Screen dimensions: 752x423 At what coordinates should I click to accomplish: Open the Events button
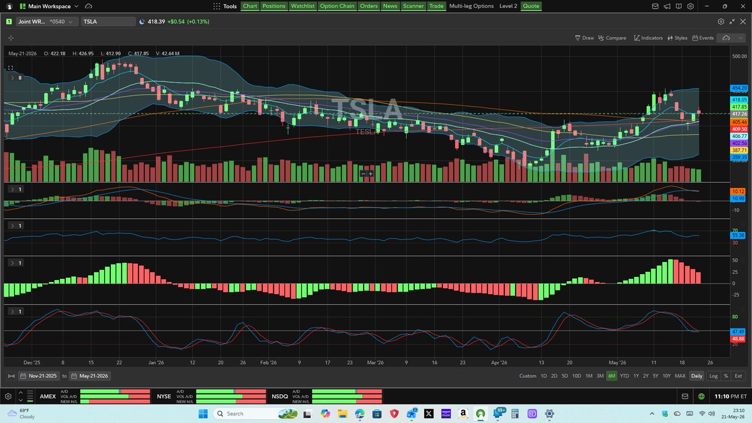[x=703, y=38]
